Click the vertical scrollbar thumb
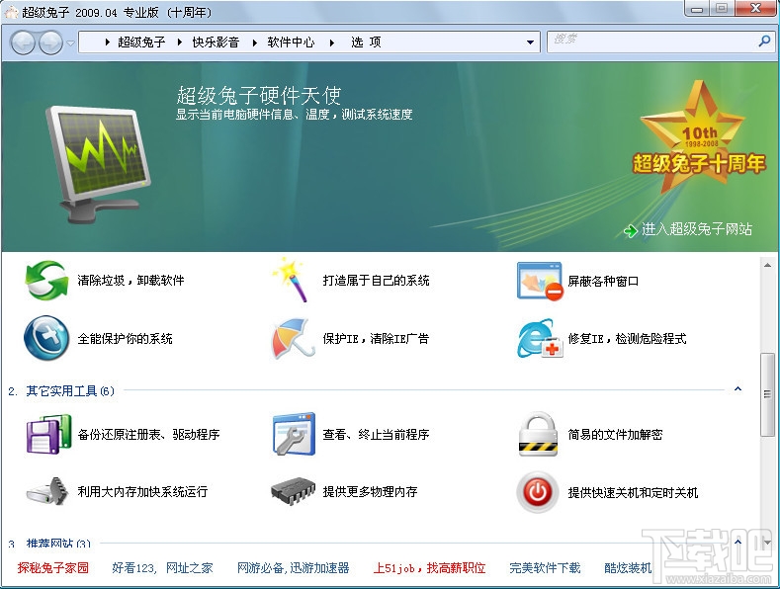Screen dimensions: 780x589 767,394
